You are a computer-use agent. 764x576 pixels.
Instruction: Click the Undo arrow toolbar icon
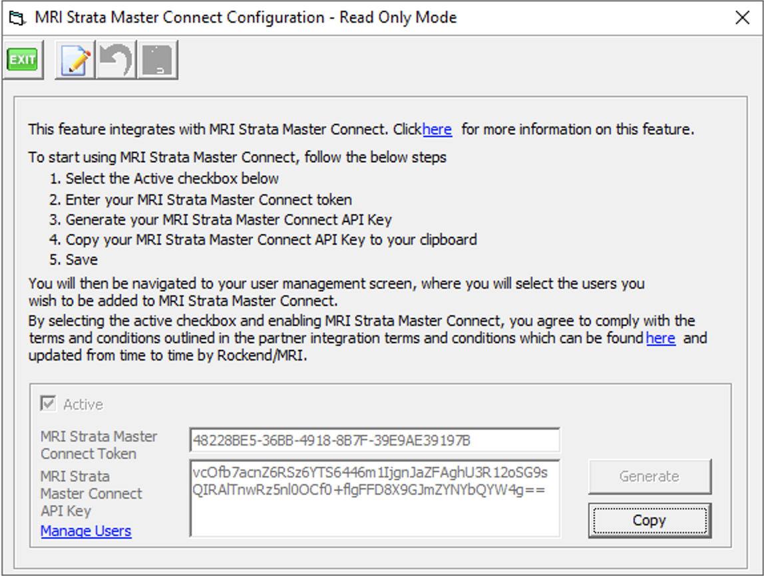coord(116,60)
